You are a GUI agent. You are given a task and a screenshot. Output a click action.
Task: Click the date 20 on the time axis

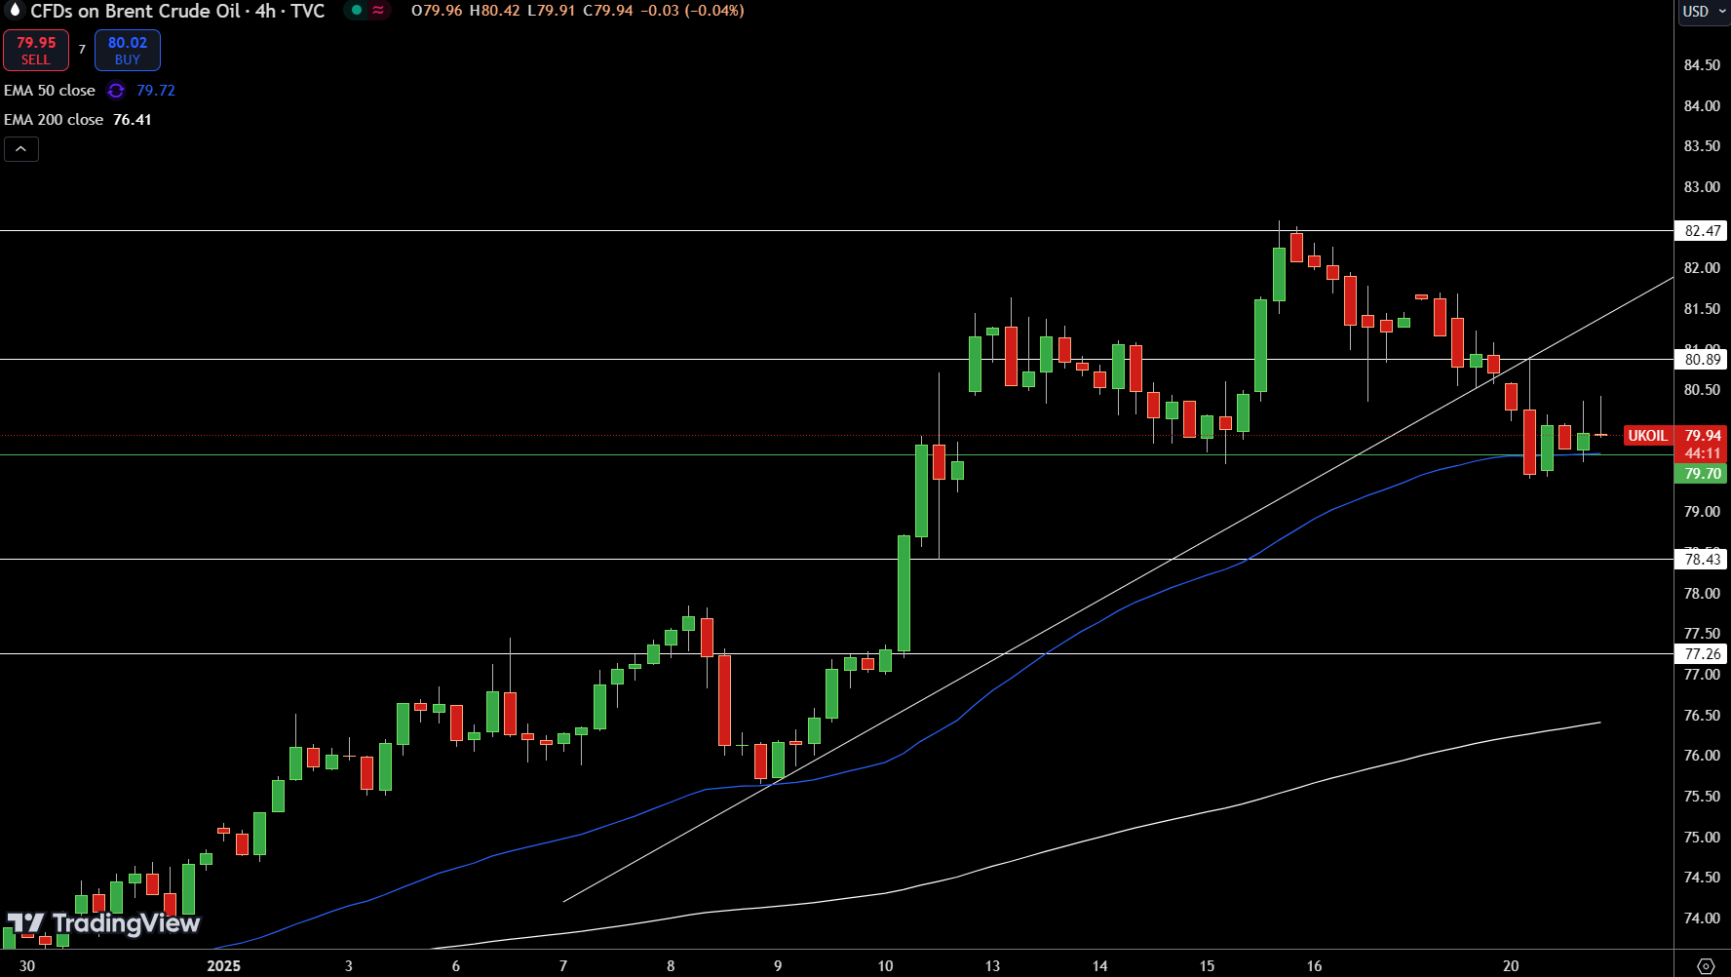point(1511,966)
